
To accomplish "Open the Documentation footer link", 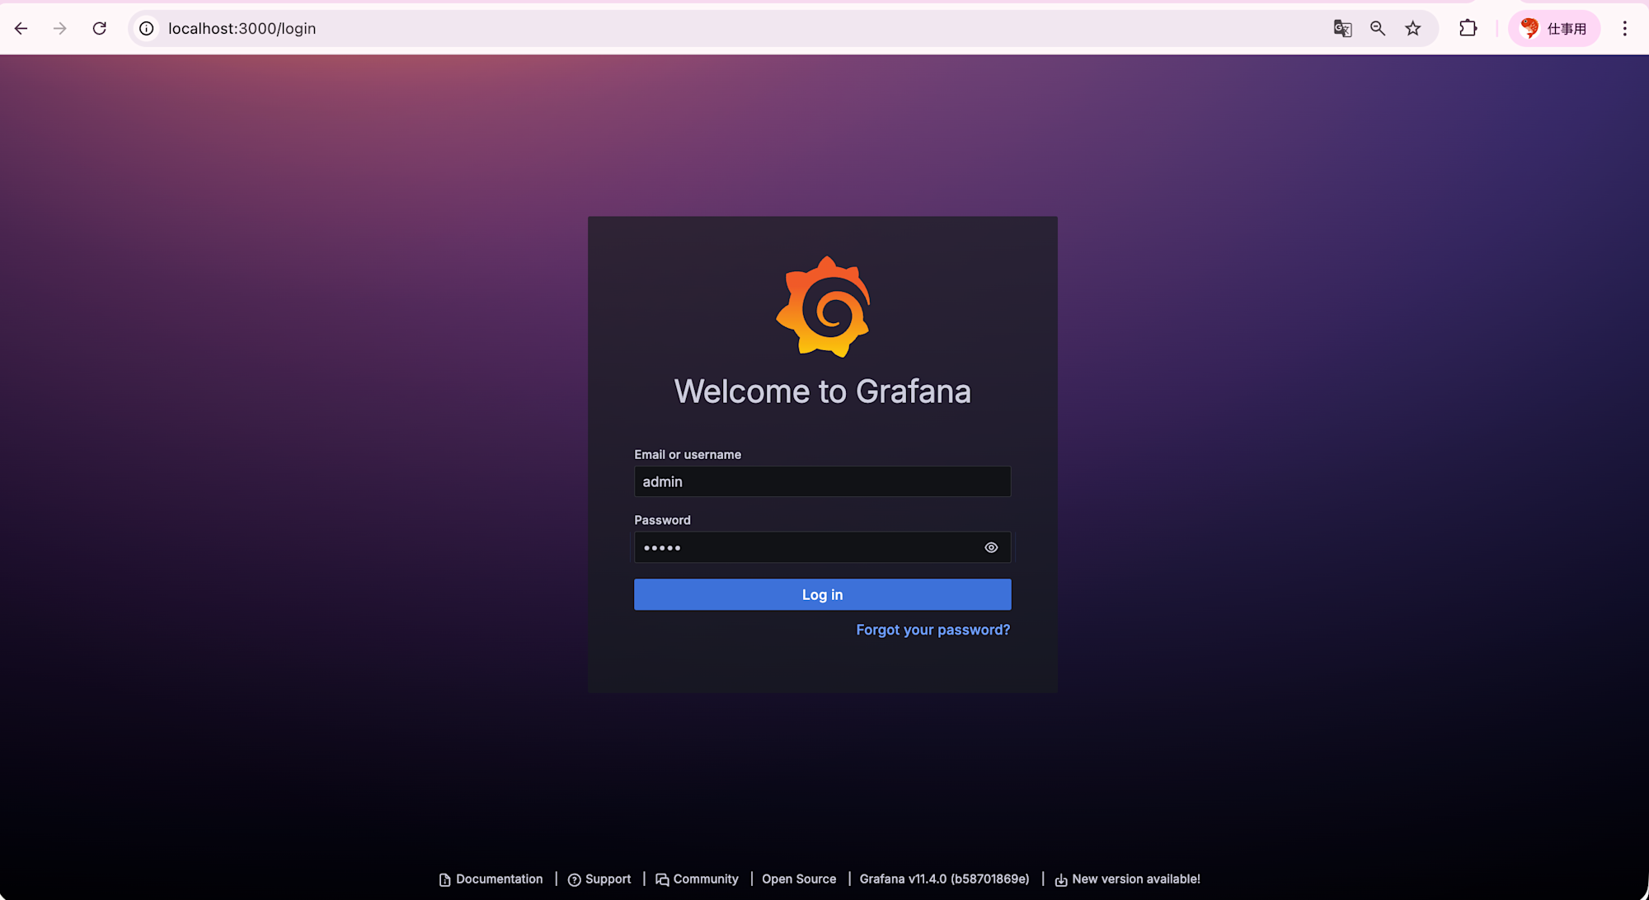I will (499, 879).
